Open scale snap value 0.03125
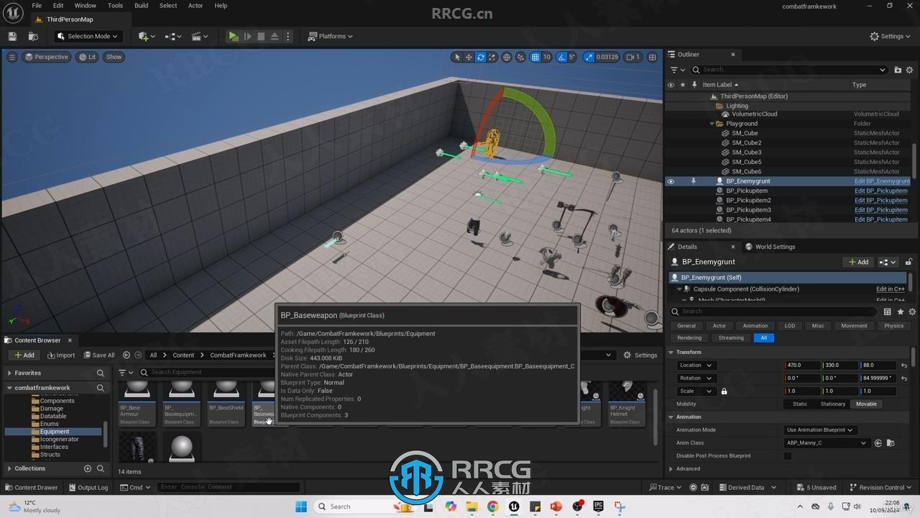 (607, 57)
